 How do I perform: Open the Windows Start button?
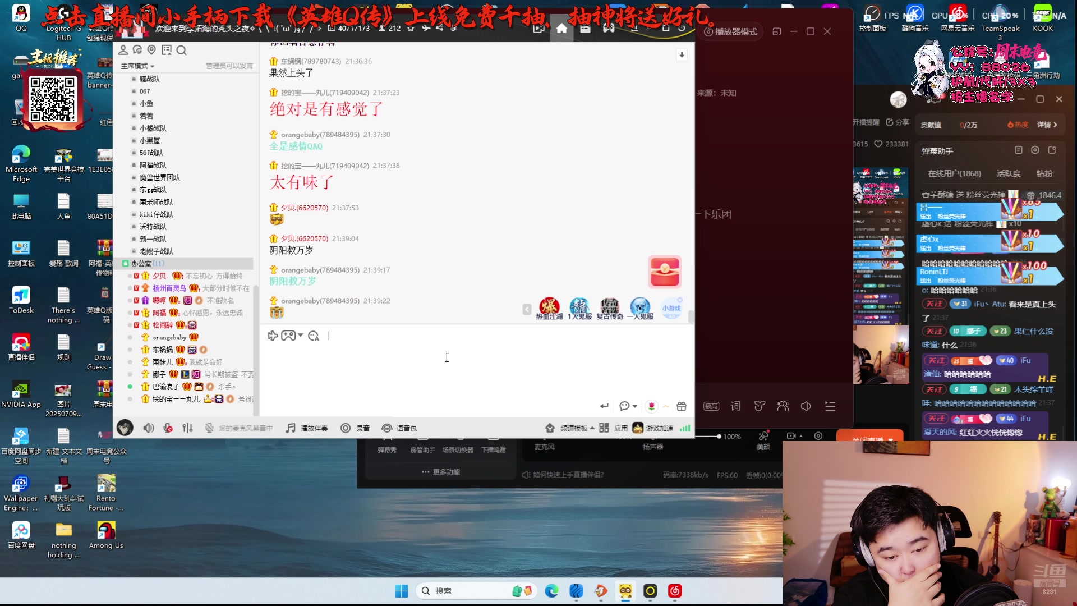click(401, 591)
